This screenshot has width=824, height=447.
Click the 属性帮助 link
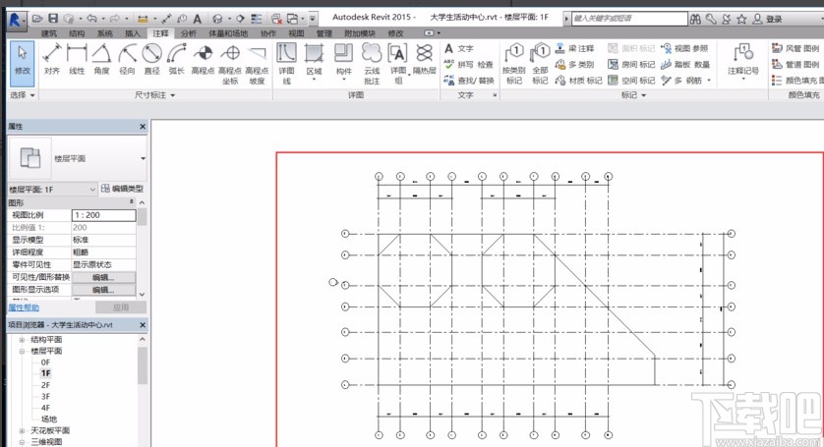(24, 307)
